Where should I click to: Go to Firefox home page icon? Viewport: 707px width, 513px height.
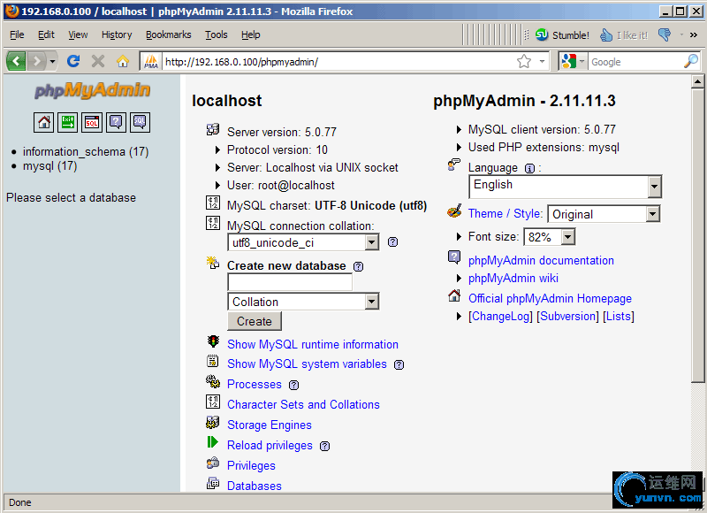point(123,60)
